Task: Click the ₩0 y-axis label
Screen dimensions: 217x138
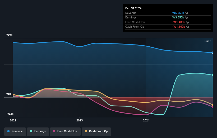Action: 8,94
